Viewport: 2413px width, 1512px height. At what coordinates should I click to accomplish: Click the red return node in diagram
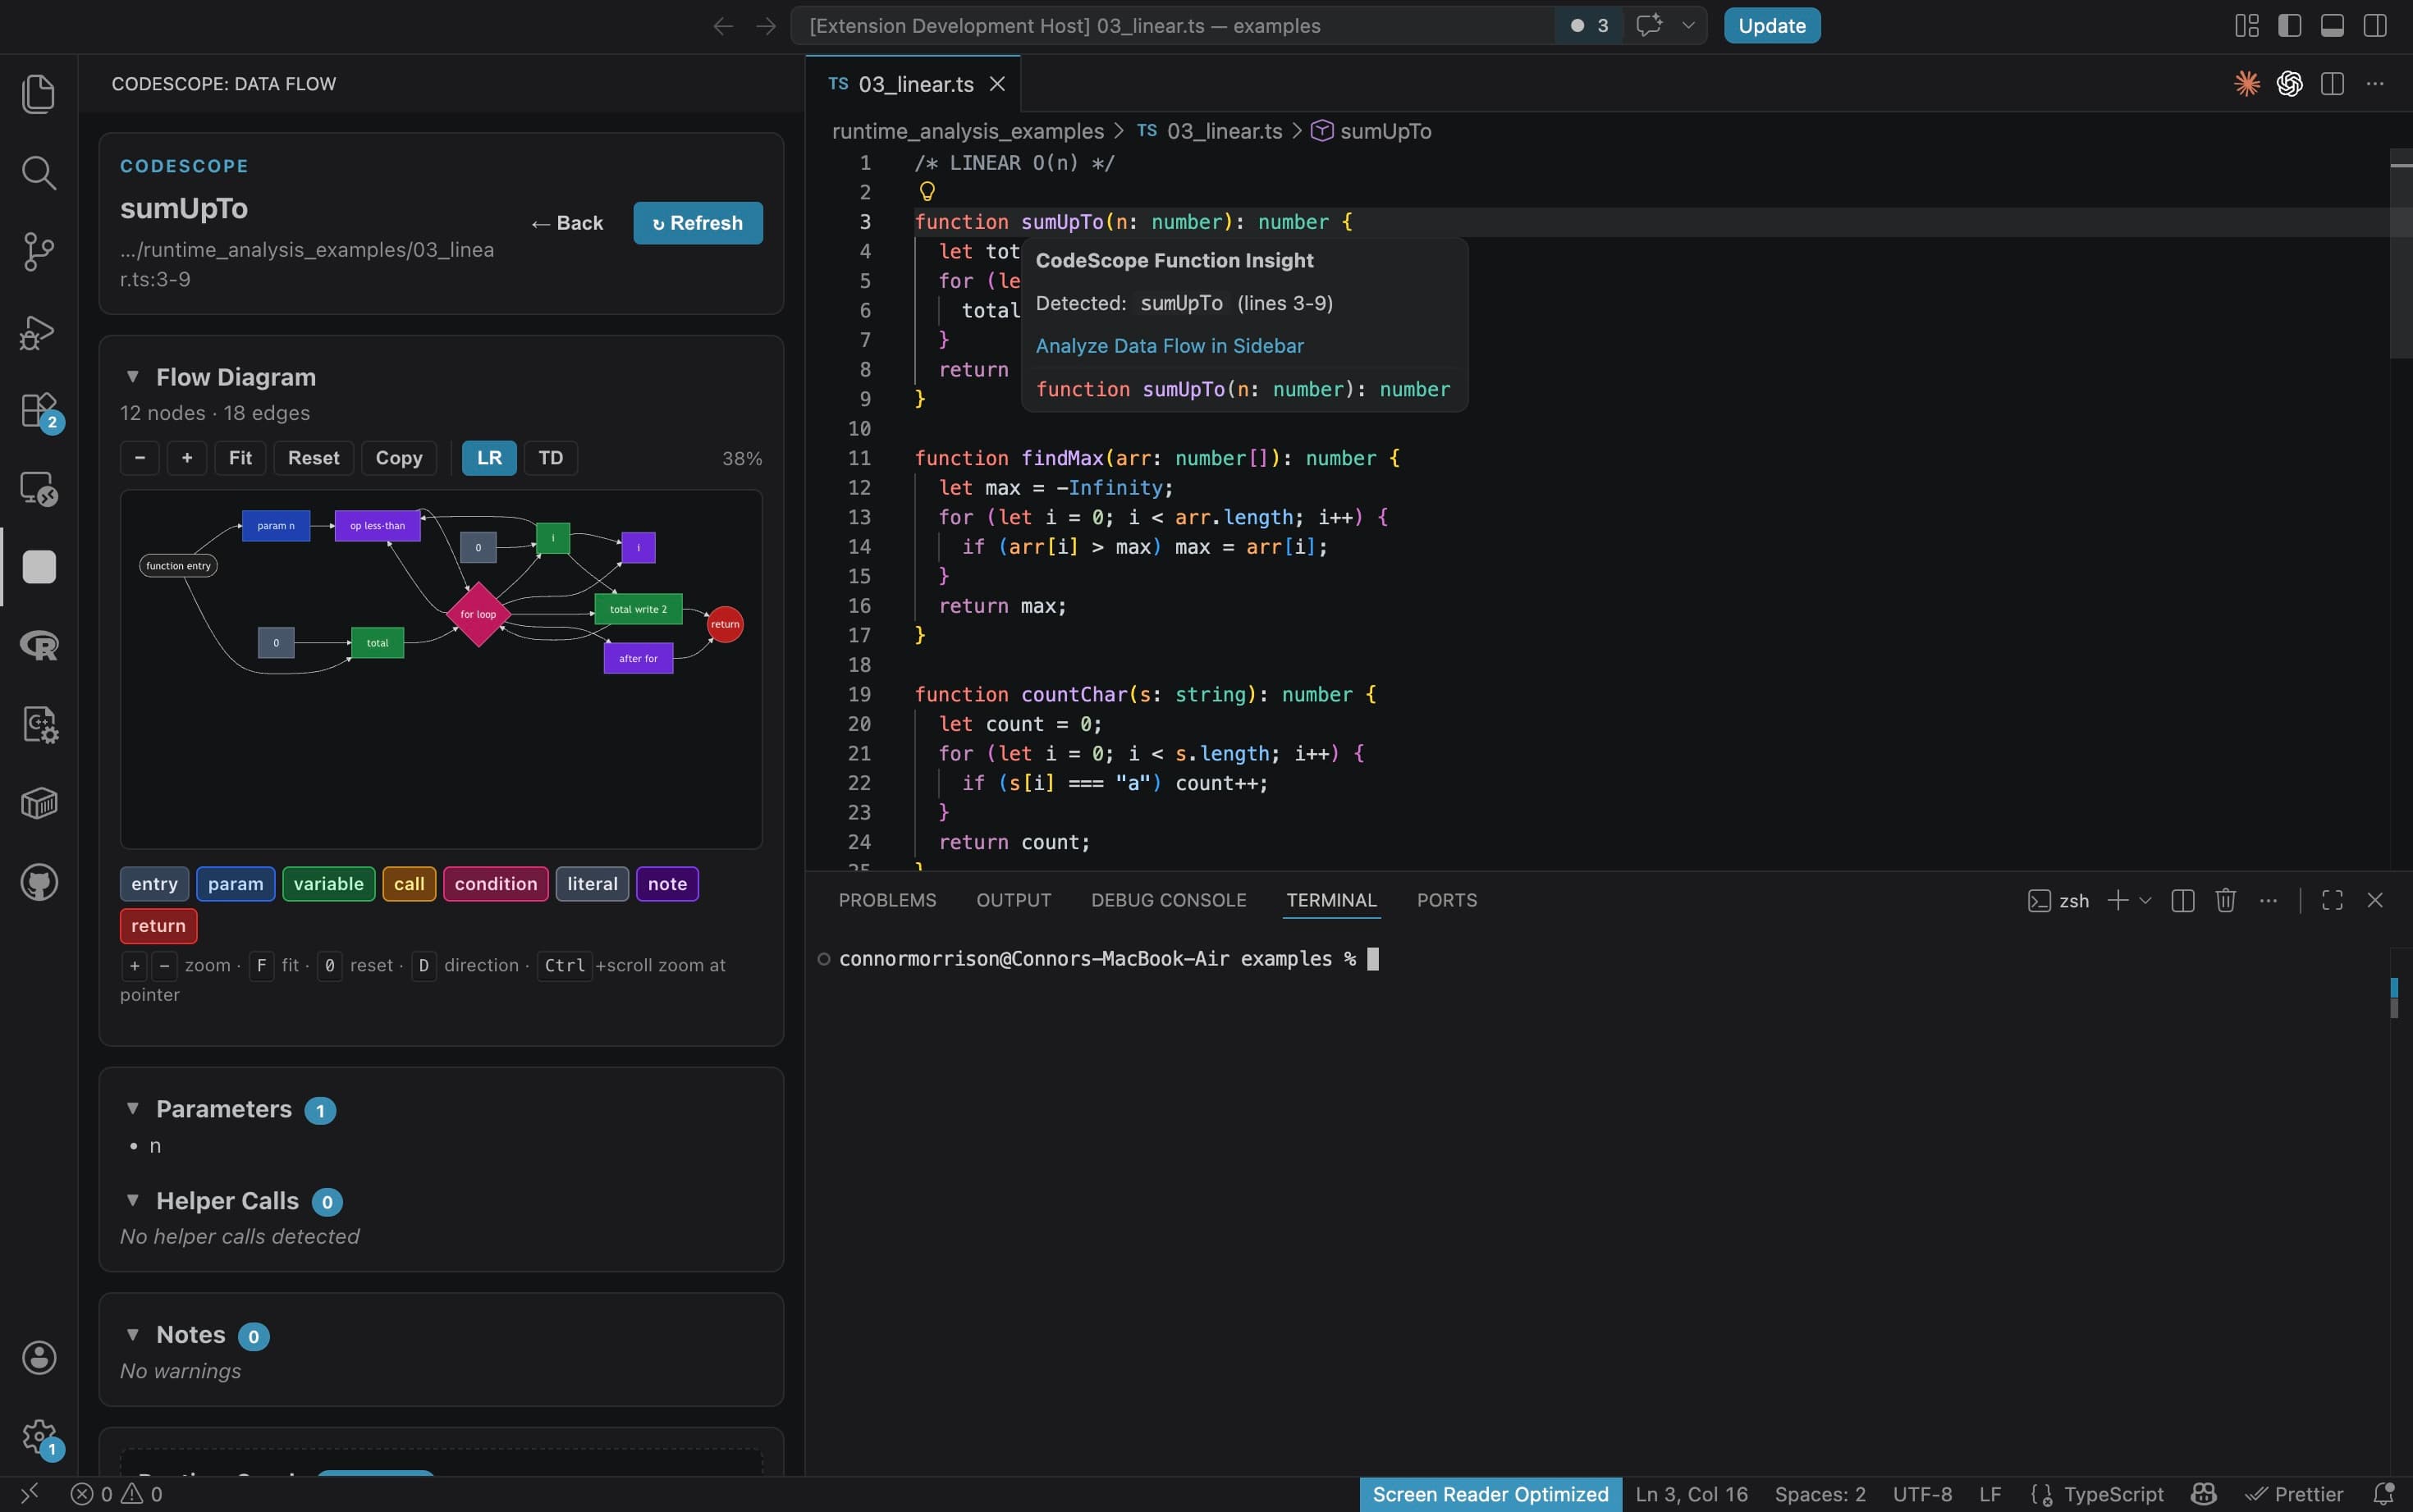click(x=726, y=624)
